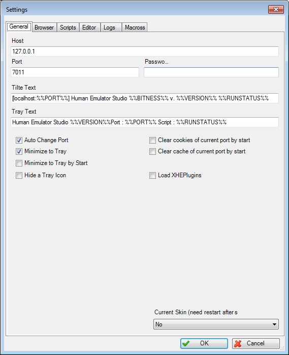
Task: Open the Scripts tab
Action: pyautogui.click(x=68, y=28)
